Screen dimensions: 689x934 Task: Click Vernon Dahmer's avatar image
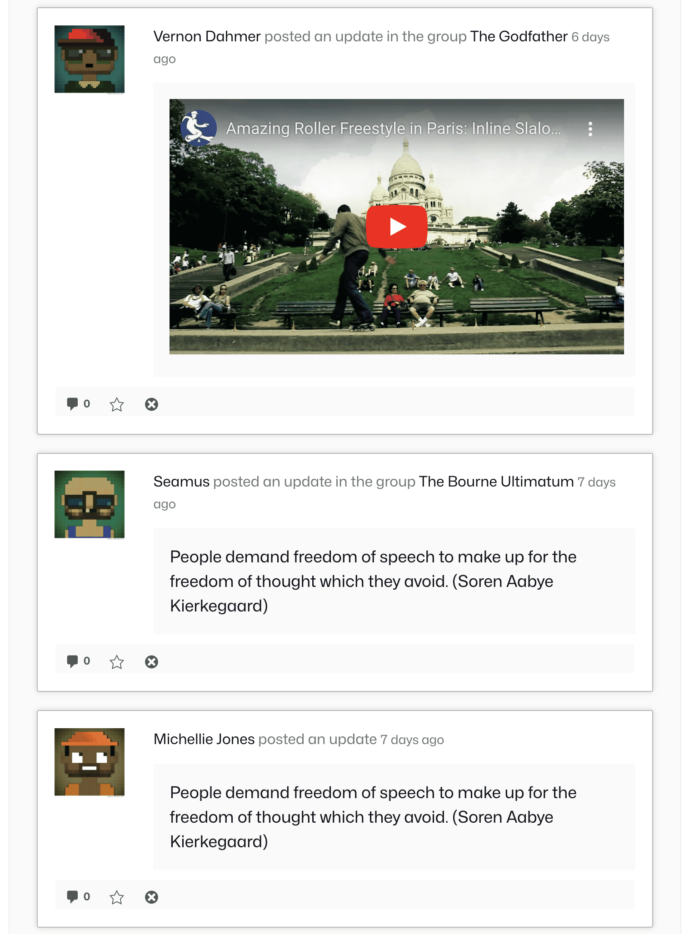[x=90, y=60]
